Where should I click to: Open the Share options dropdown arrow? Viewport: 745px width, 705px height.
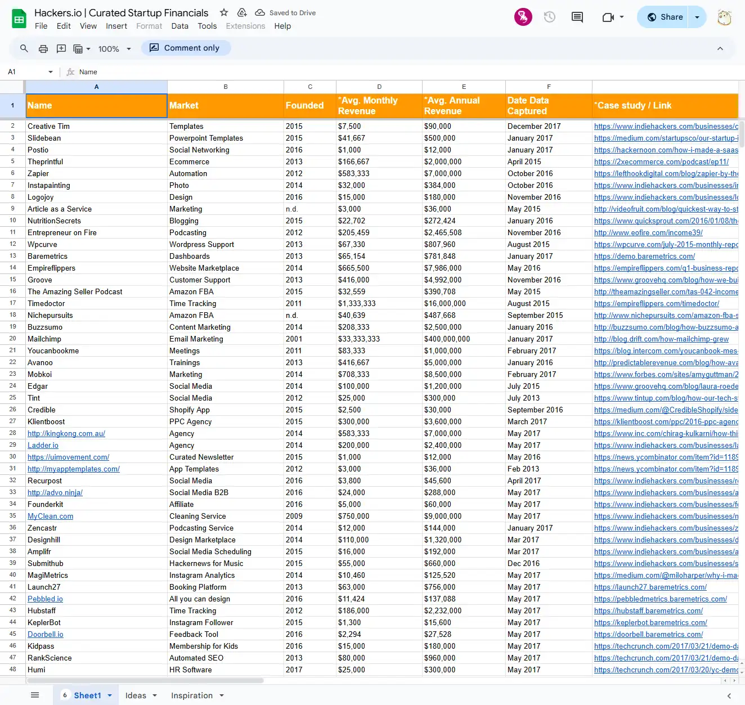697,17
